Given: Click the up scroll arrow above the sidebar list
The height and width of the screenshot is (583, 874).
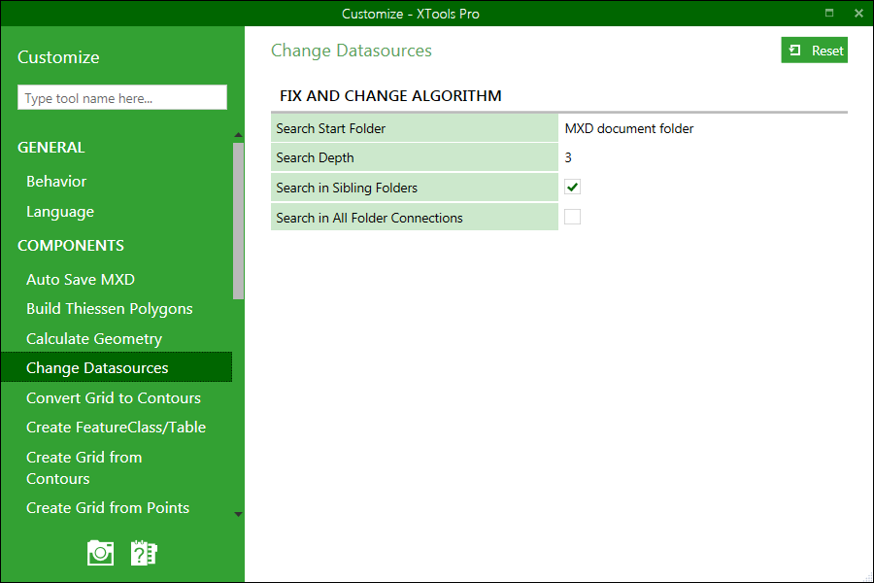Looking at the screenshot, I should pos(238,134).
